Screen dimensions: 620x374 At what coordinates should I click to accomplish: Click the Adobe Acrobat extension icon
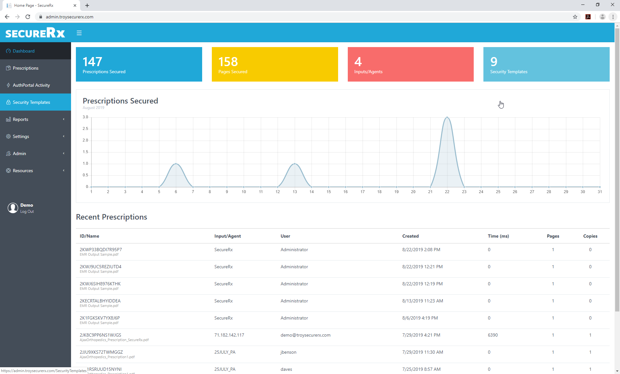pos(588,17)
